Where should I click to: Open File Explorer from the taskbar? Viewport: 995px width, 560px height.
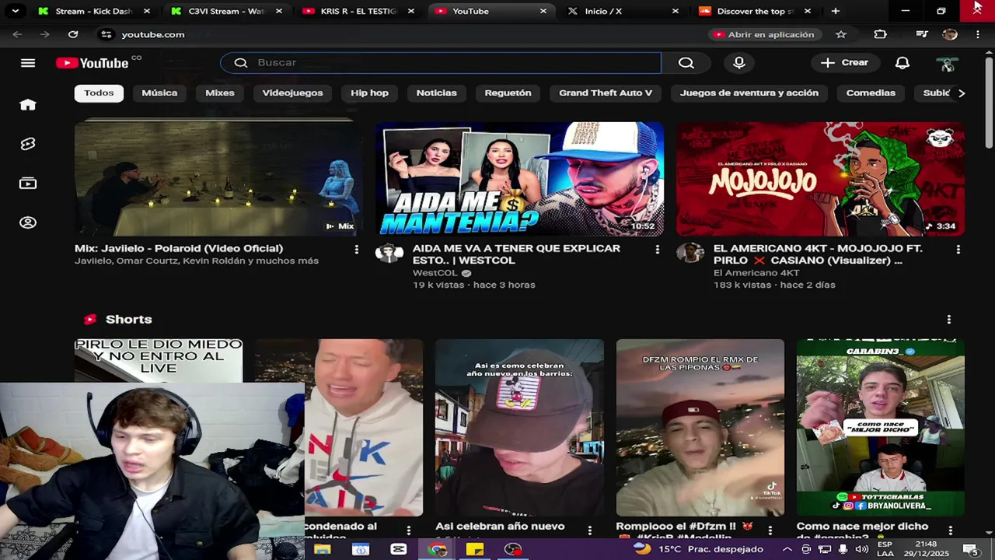[x=322, y=549]
